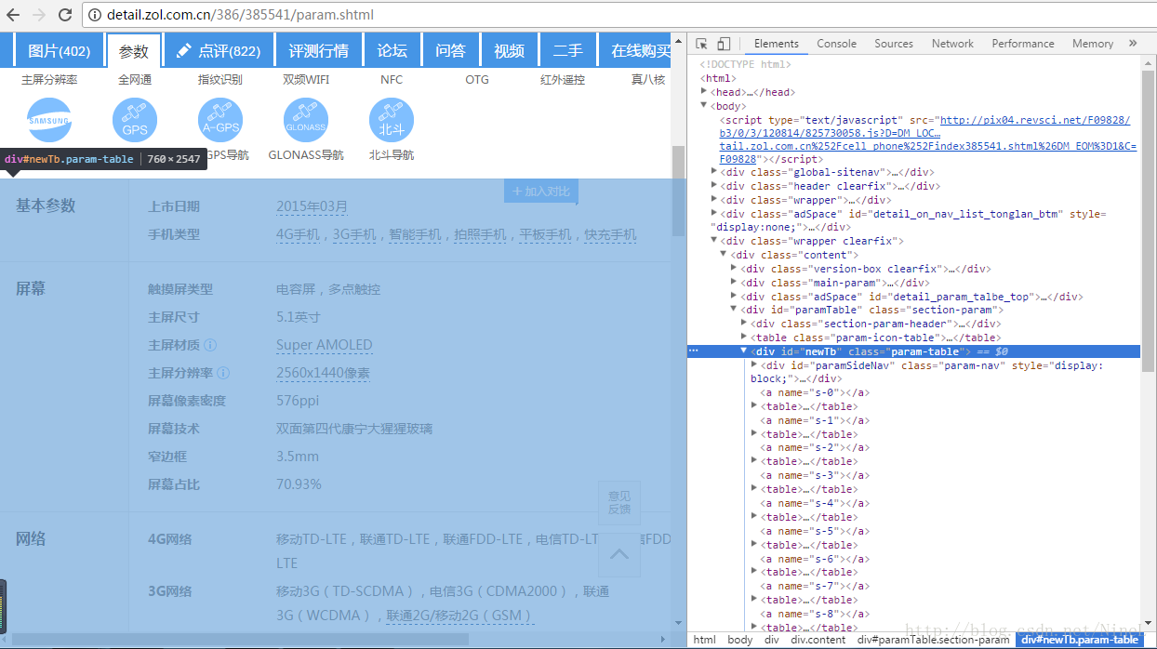Expand the param-icon-table table node
This screenshot has width=1157, height=649.
744,338
